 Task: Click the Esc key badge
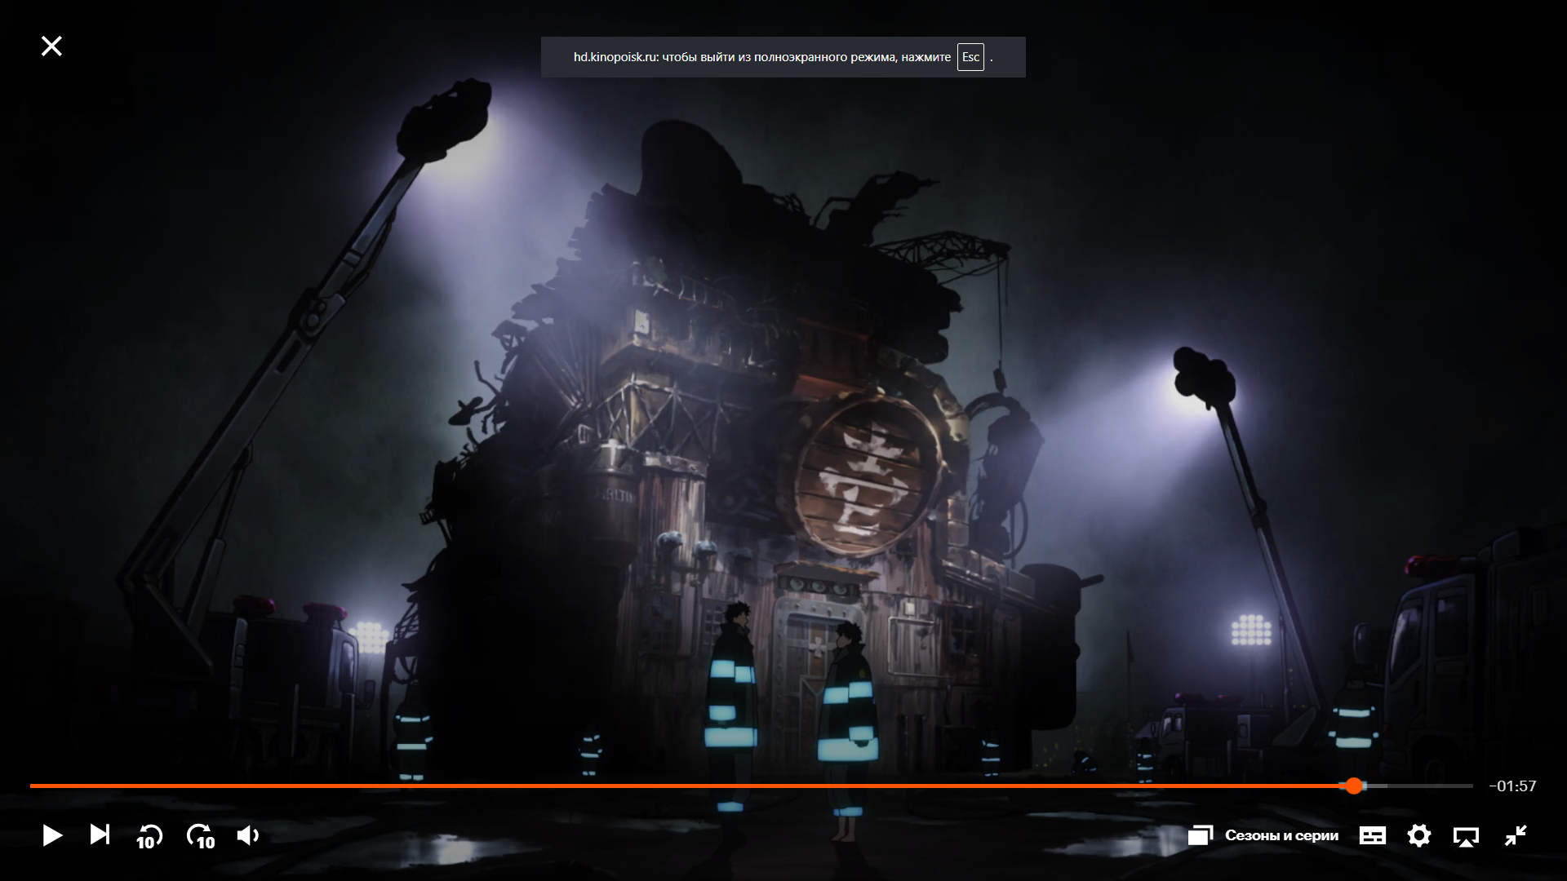[x=970, y=57]
